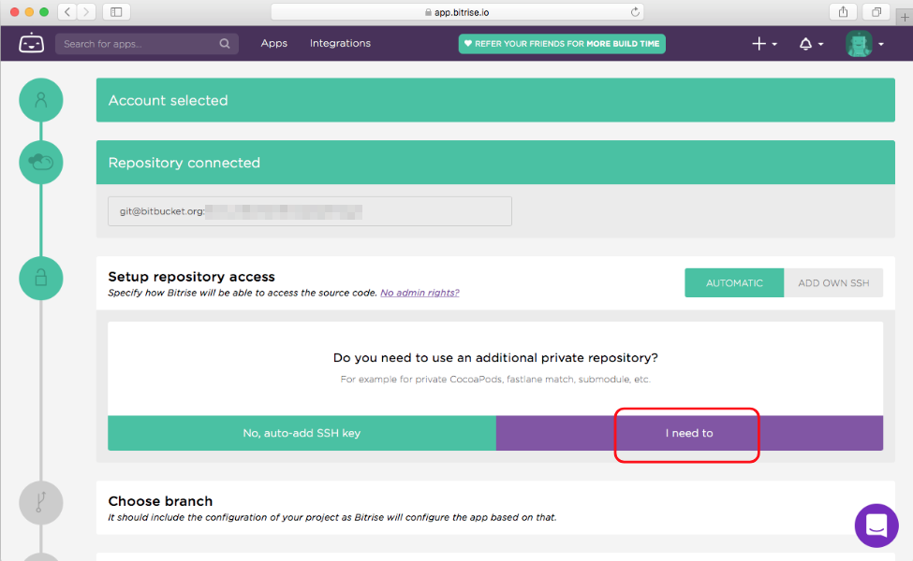Click Refer your friends banner
913x561 pixels.
point(562,44)
